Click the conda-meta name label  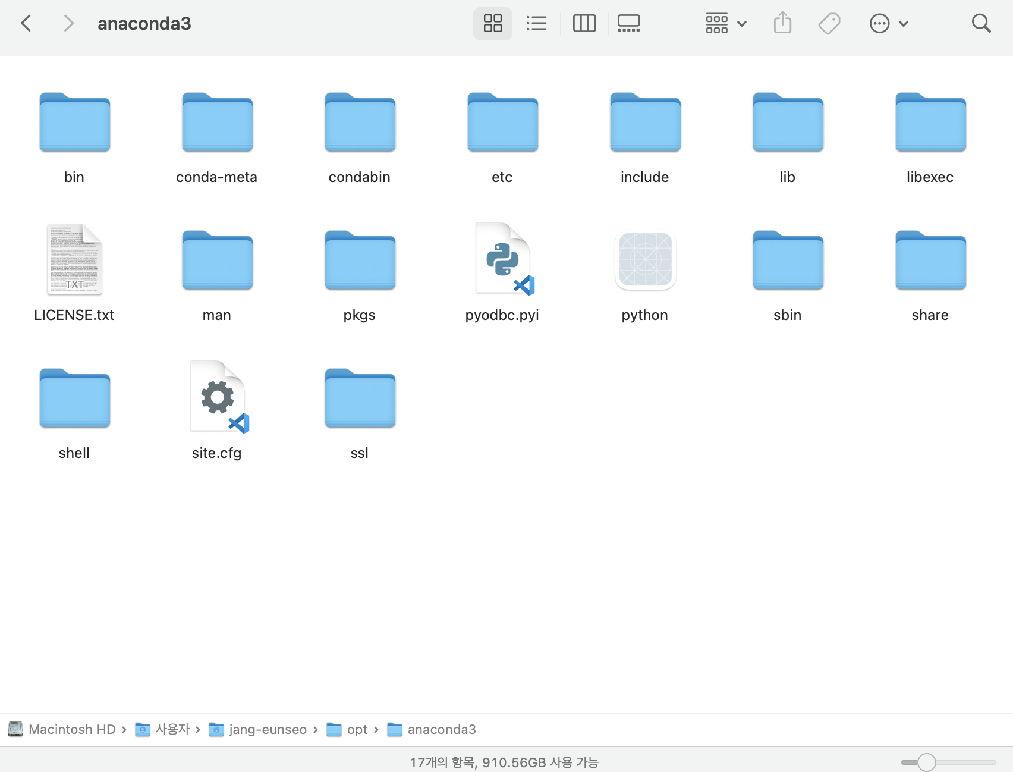217,177
